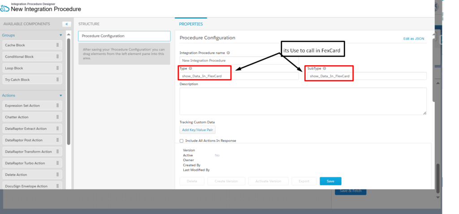Click the Export button
The height and width of the screenshot is (214, 459).
coord(304,181)
